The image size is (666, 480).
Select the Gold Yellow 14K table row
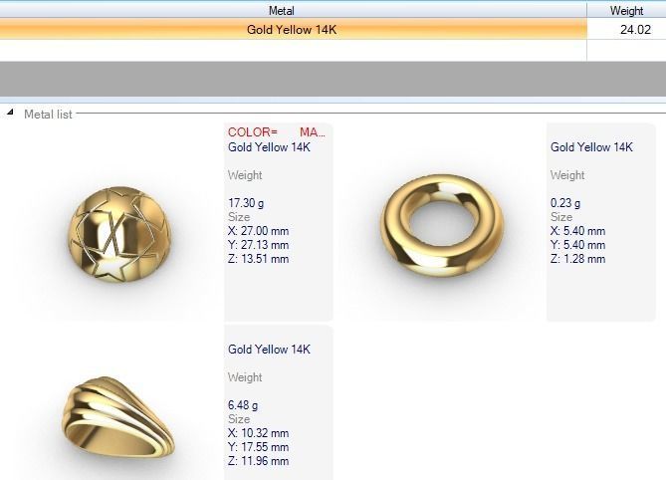click(333, 29)
